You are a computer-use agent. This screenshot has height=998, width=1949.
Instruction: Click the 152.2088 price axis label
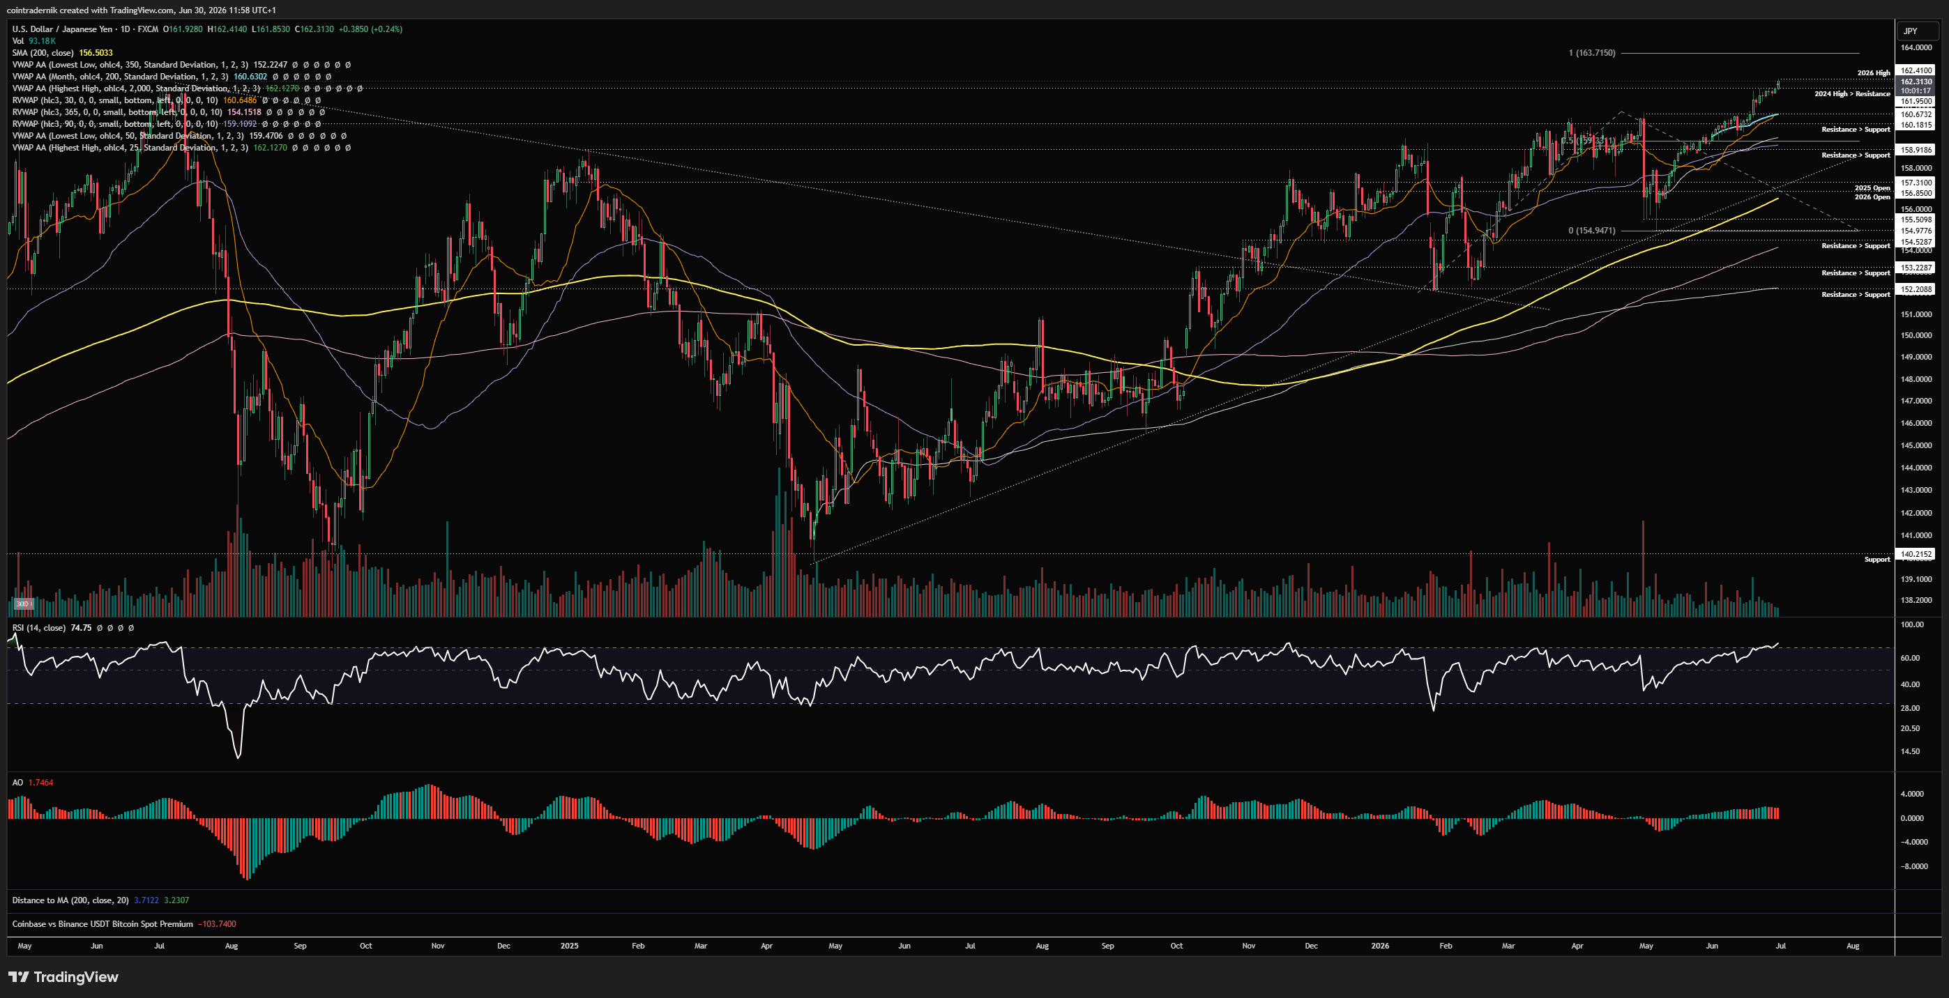[x=1916, y=289]
